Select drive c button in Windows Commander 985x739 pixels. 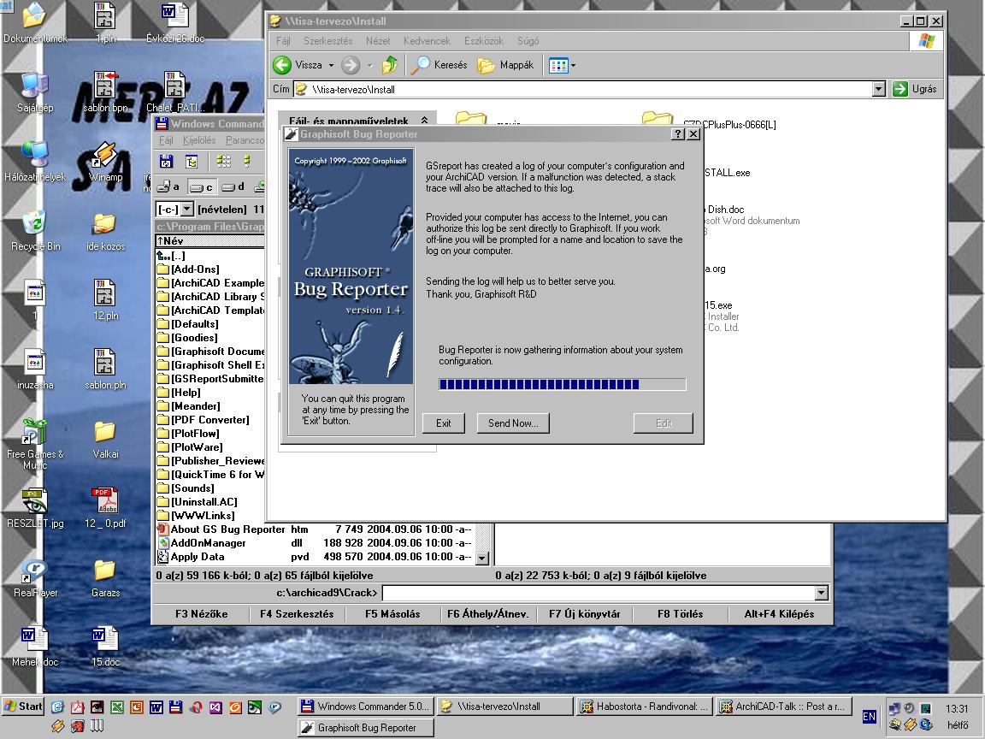click(203, 187)
